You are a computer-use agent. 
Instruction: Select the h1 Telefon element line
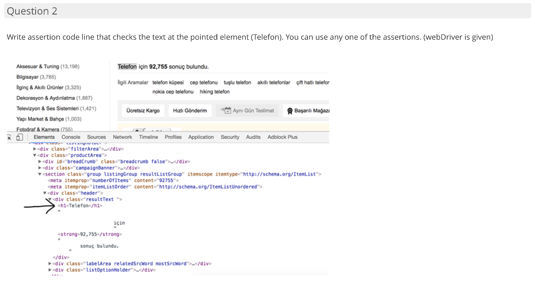(x=80, y=206)
